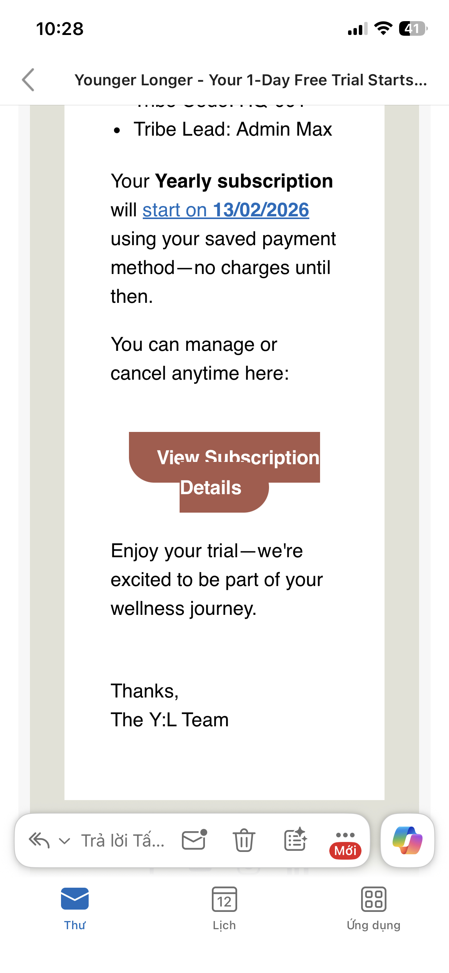449x973 pixels.
Task: Follow the 'start on 13/02/2026' link
Action: (226, 210)
